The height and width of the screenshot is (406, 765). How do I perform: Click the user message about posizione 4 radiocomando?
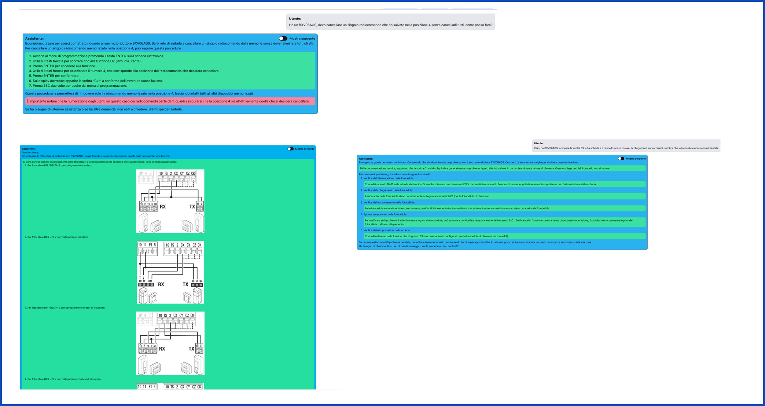[390, 22]
